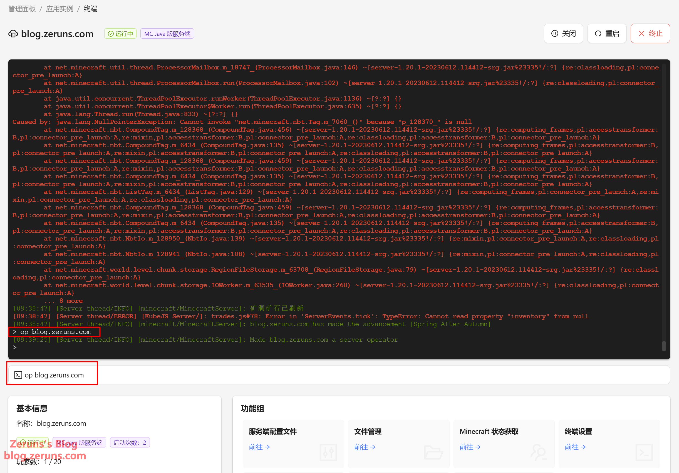
Task: Click the MC Java 版服务端 tag in the header
Action: (167, 34)
